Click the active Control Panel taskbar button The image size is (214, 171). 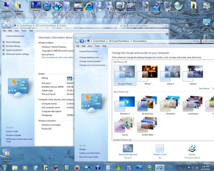[160, 168]
